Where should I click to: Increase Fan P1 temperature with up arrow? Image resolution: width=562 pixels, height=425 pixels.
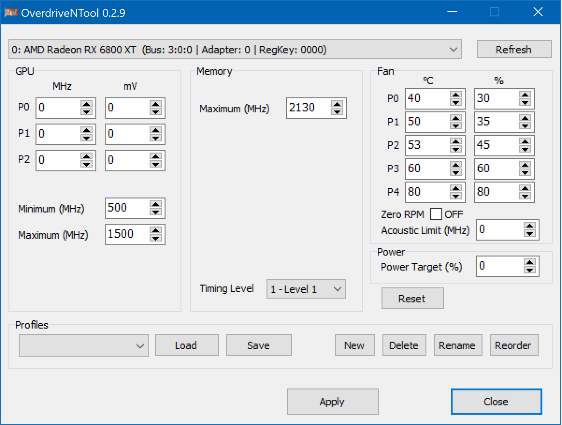[456, 118]
